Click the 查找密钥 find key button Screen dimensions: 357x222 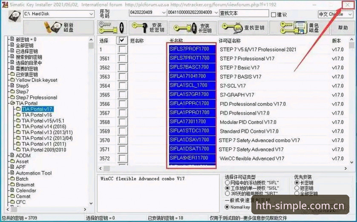pyautogui.click(x=243, y=28)
